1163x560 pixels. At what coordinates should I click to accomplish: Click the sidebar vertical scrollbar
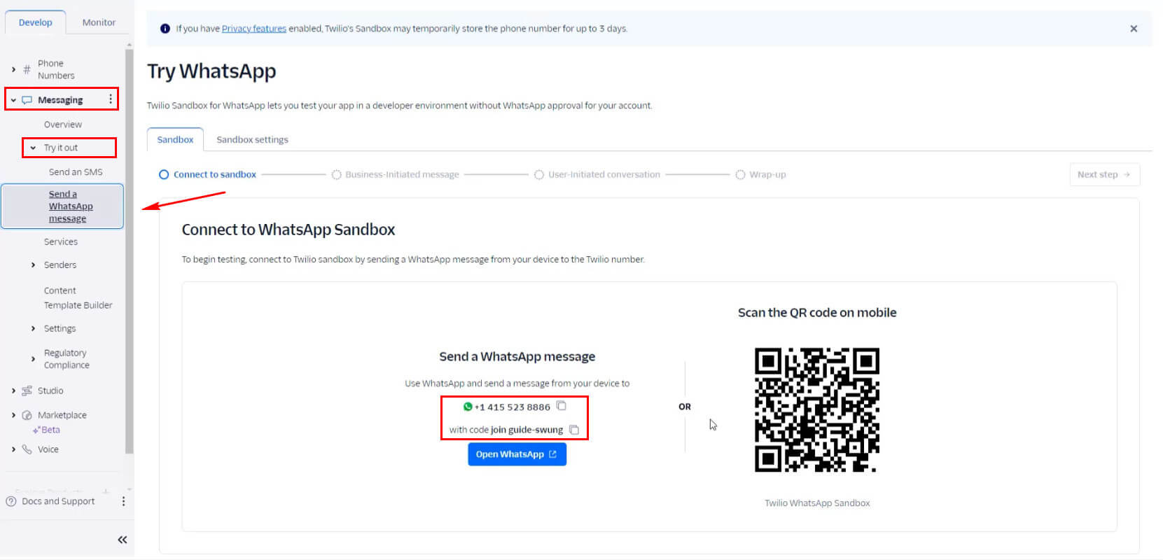click(129, 250)
